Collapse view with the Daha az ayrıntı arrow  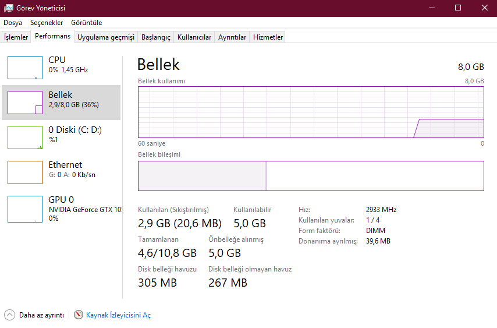point(9,315)
